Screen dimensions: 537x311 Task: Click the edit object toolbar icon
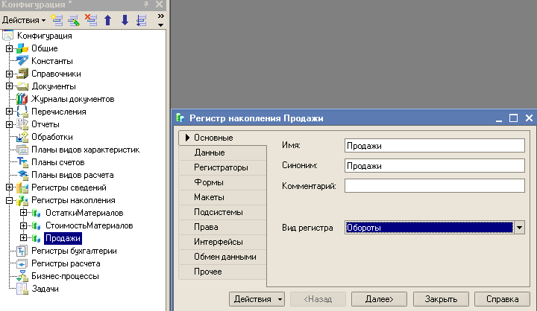pos(74,20)
